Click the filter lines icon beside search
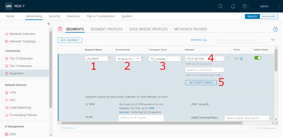The image size is (283, 137). pyautogui.click(x=273, y=40)
